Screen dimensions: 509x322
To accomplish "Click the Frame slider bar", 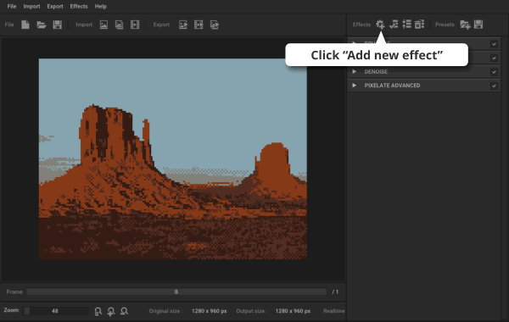I will (176, 291).
